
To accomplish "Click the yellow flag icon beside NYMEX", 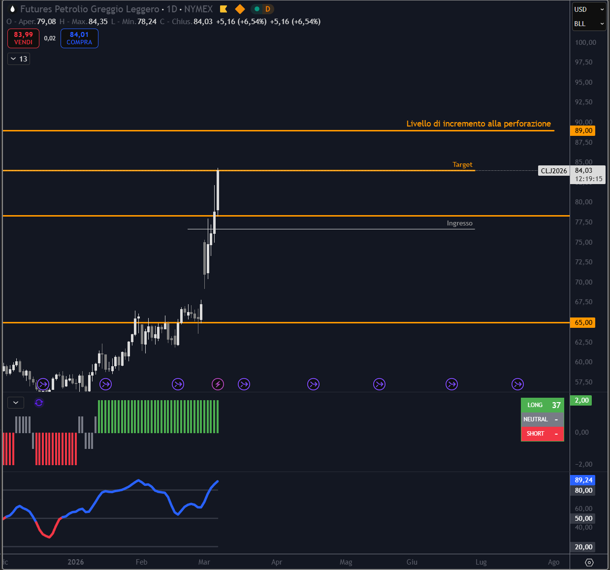I will [x=224, y=9].
